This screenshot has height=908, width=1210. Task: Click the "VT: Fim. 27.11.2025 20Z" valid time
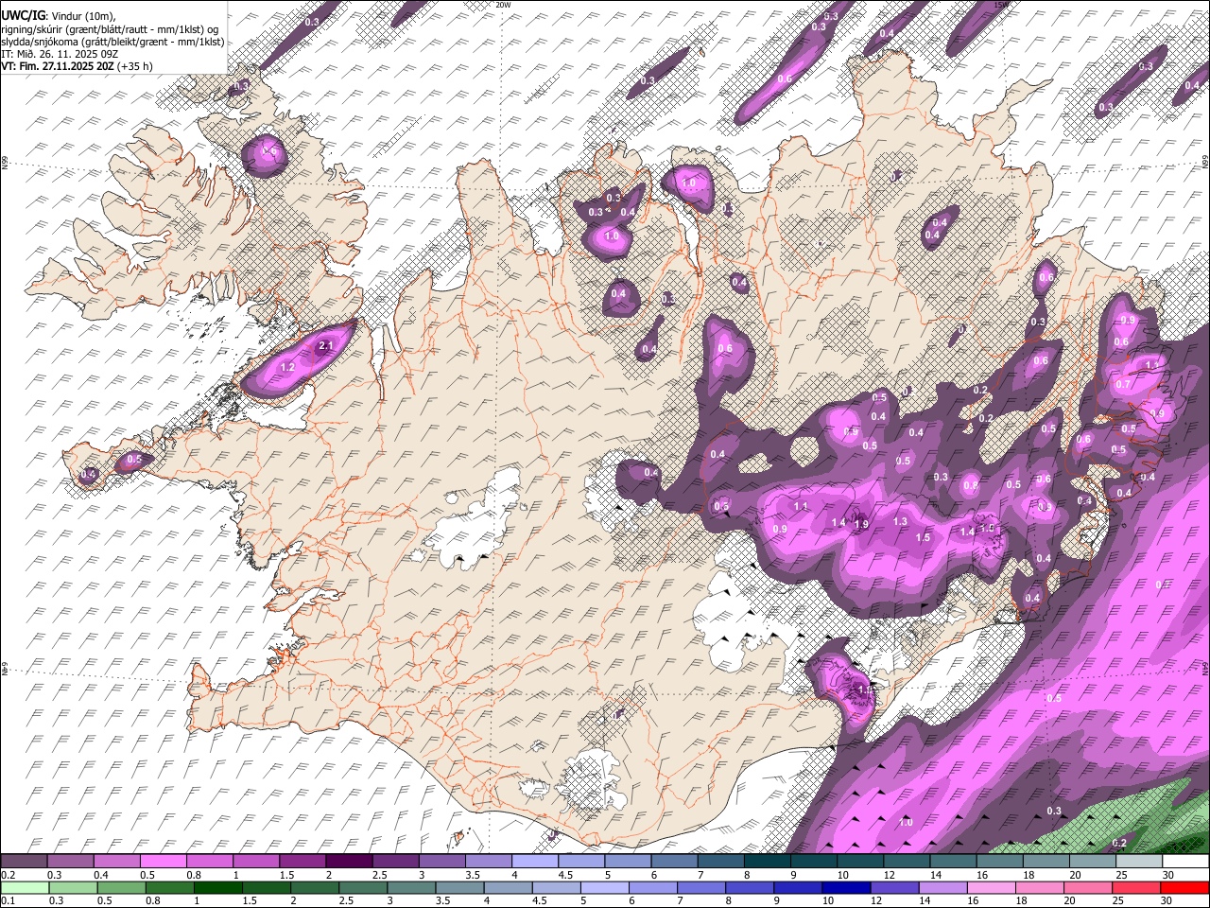57,66
